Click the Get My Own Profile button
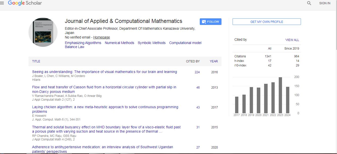 pyautogui.click(x=267, y=22)
